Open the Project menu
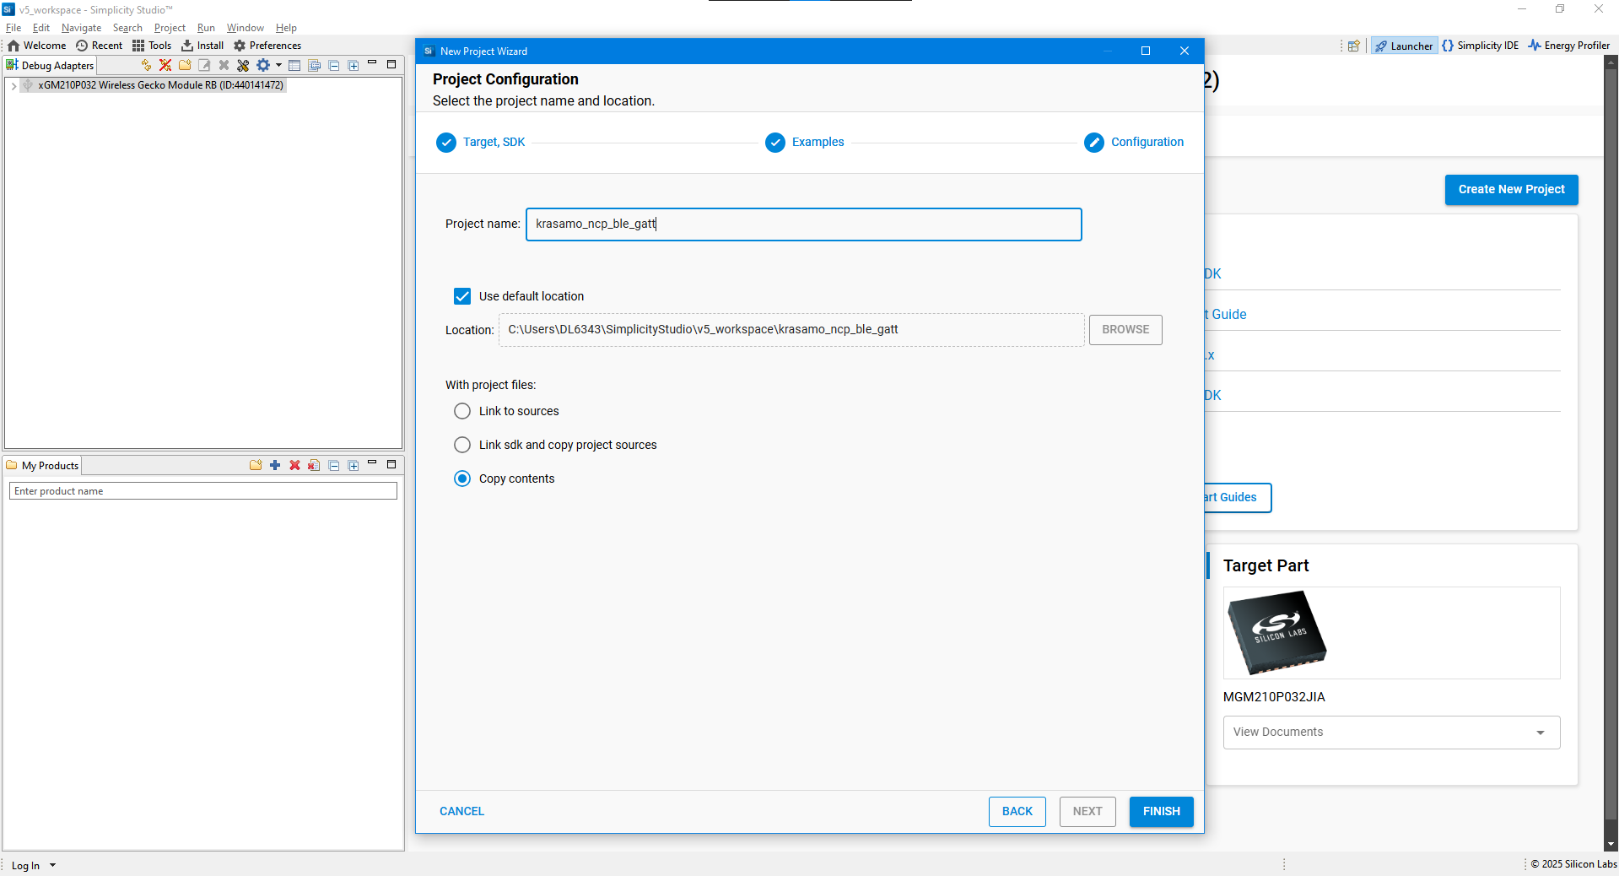Image resolution: width=1619 pixels, height=876 pixels. 170,28
